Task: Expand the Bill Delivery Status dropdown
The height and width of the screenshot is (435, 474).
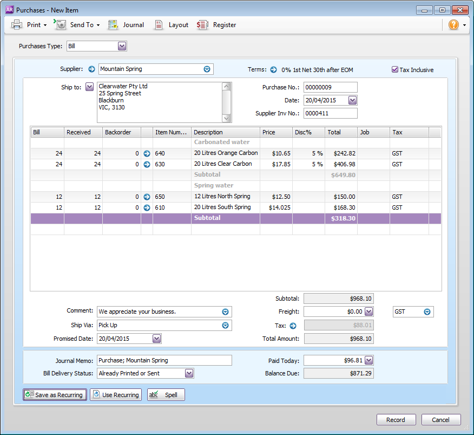Action: pyautogui.click(x=189, y=373)
